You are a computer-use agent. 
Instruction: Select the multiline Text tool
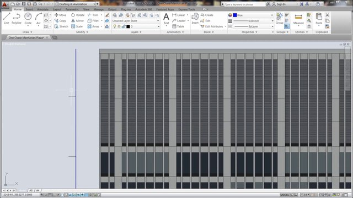coord(166,18)
